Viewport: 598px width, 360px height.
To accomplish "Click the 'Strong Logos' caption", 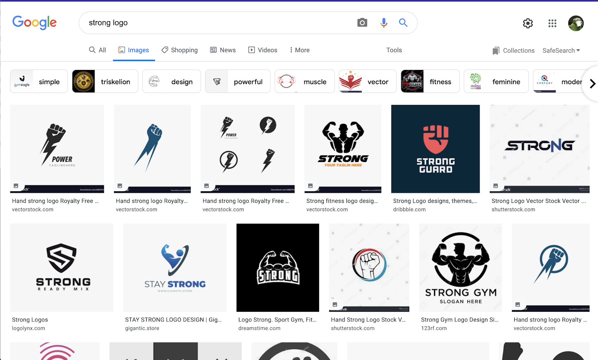I will 30,320.
